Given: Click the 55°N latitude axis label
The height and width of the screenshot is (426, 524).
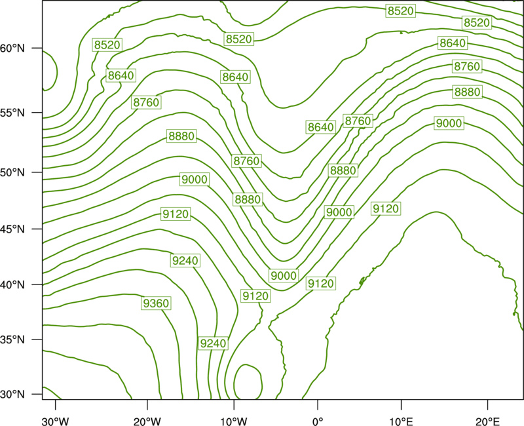Looking at the screenshot, I should click(x=12, y=113).
